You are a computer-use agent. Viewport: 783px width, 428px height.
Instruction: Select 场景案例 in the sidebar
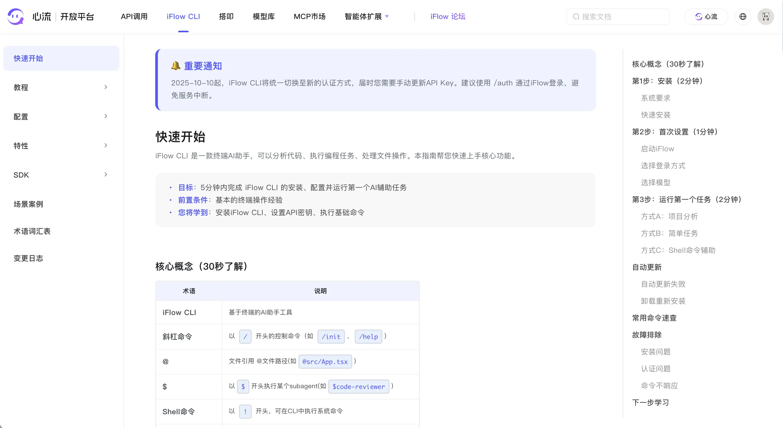pyautogui.click(x=28, y=204)
